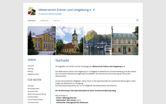Open the Beratungsstellen sidebar link

(33, 88)
